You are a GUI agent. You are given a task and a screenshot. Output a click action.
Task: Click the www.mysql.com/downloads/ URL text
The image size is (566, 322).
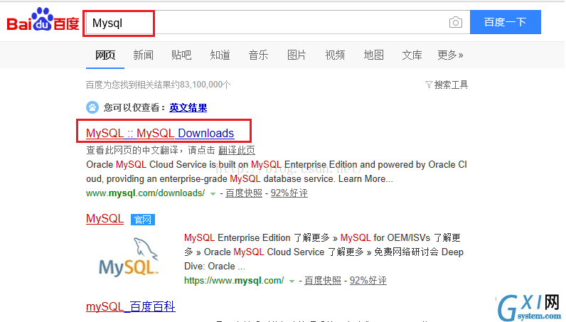(x=146, y=193)
